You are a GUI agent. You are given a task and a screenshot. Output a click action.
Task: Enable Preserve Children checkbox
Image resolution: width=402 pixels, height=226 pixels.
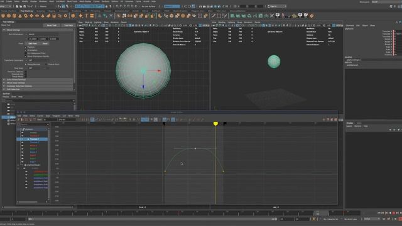coord(26,72)
